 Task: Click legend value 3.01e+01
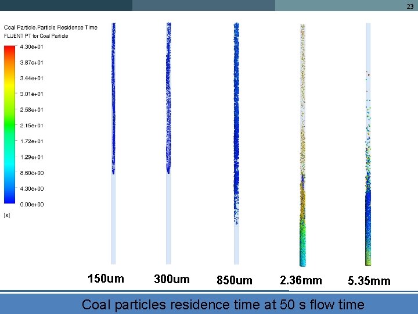pyautogui.click(x=31, y=94)
